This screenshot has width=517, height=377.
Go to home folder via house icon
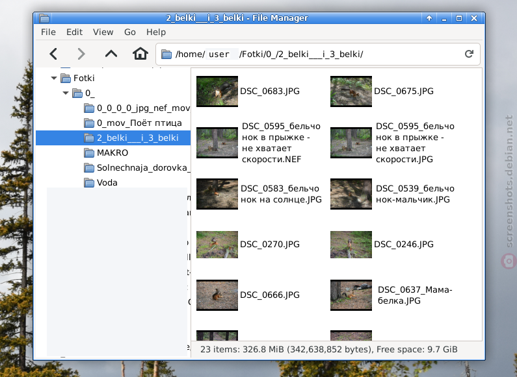pyautogui.click(x=140, y=53)
